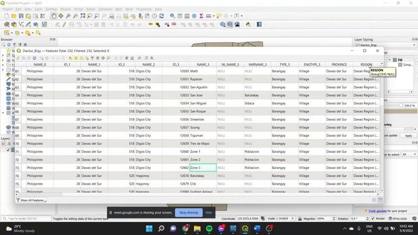The width and height of the screenshot is (418, 235).
Task: Click Apply in Layer Styling panel
Action: pos(408,136)
